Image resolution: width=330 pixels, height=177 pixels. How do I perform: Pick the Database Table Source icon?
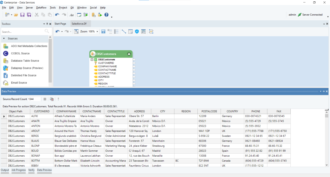[x=6, y=61]
